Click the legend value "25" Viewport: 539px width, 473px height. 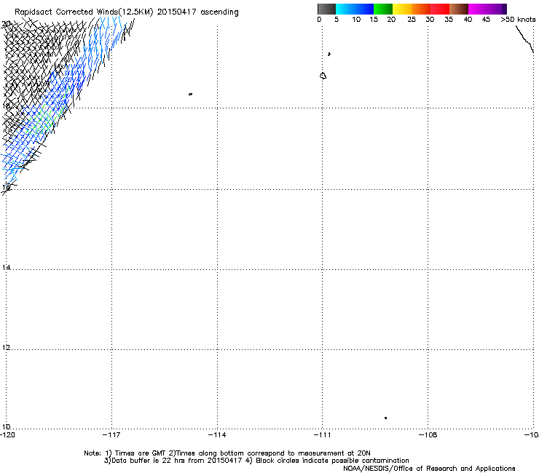pos(412,20)
